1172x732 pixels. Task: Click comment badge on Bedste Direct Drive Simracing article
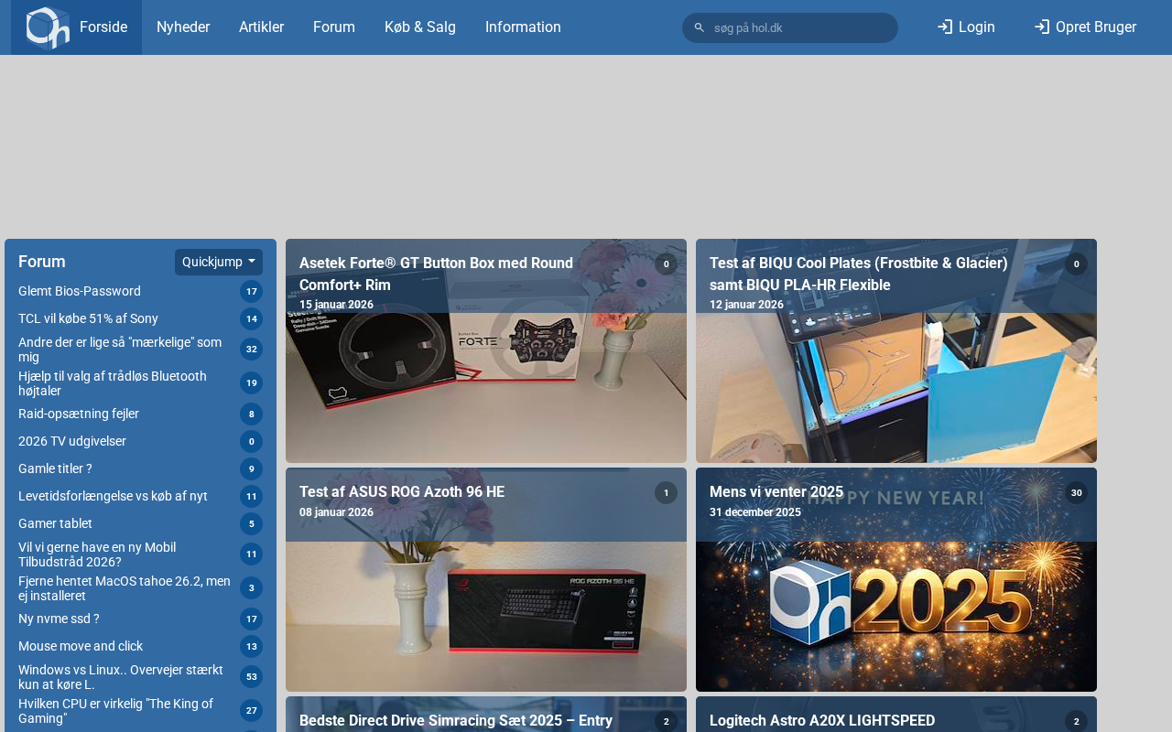pyautogui.click(x=666, y=721)
